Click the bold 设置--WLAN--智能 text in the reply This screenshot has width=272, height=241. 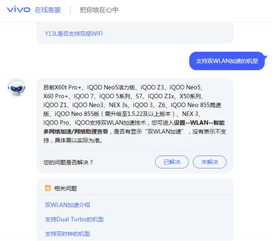(x=199, y=123)
